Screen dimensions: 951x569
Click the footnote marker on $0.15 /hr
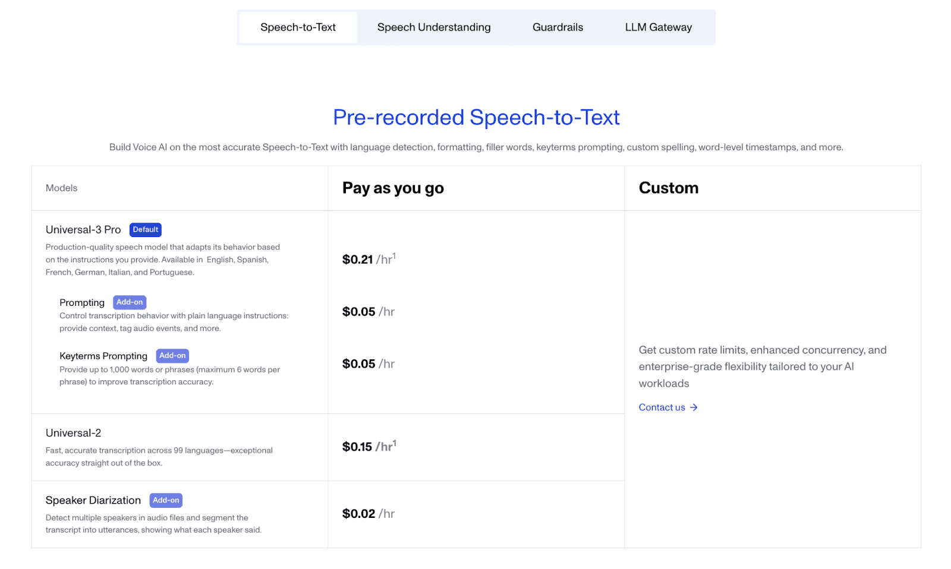[x=395, y=442]
